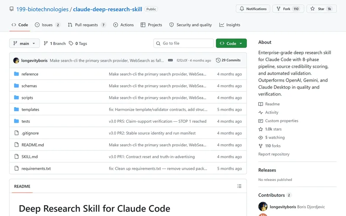This screenshot has width=346, height=216.
Task: Open the Security and quality tab
Action: pyautogui.click(x=190, y=25)
